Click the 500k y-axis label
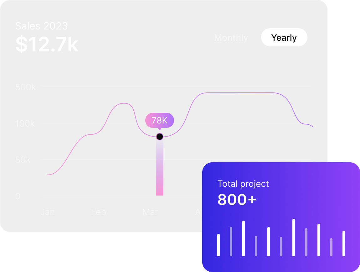The width and height of the screenshot is (360, 272). [25, 87]
